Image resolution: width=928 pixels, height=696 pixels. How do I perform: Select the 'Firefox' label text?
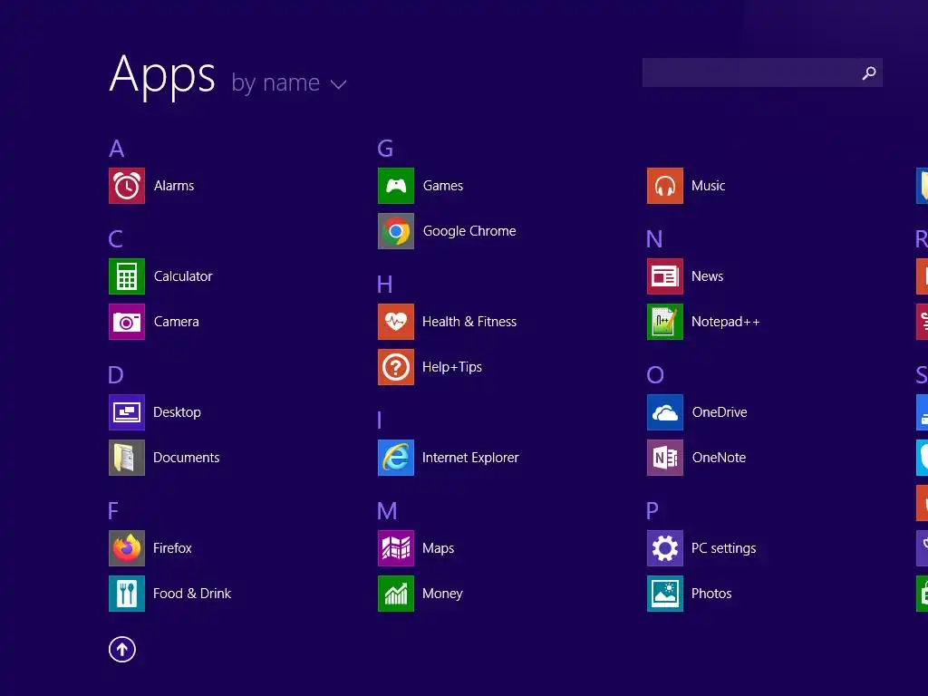tap(173, 548)
